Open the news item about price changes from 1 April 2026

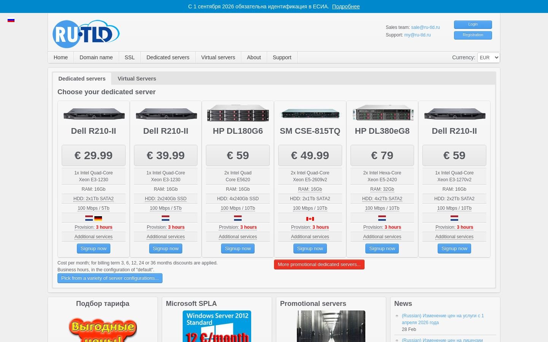point(443,319)
